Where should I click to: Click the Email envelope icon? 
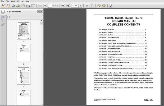pyautogui.click(x=33, y=6)
